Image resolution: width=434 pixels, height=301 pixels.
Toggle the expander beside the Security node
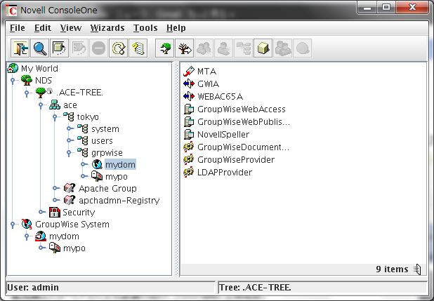click(x=42, y=212)
